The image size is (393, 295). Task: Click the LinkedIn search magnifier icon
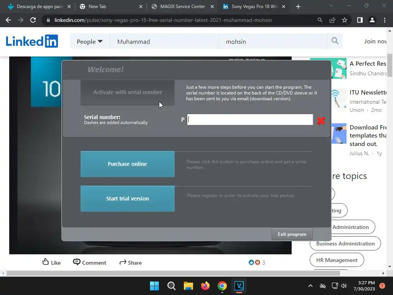click(335, 41)
